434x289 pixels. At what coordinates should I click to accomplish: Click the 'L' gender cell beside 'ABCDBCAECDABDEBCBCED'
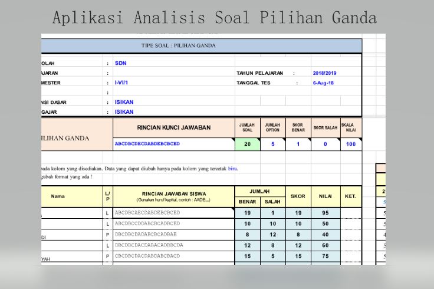(108, 213)
